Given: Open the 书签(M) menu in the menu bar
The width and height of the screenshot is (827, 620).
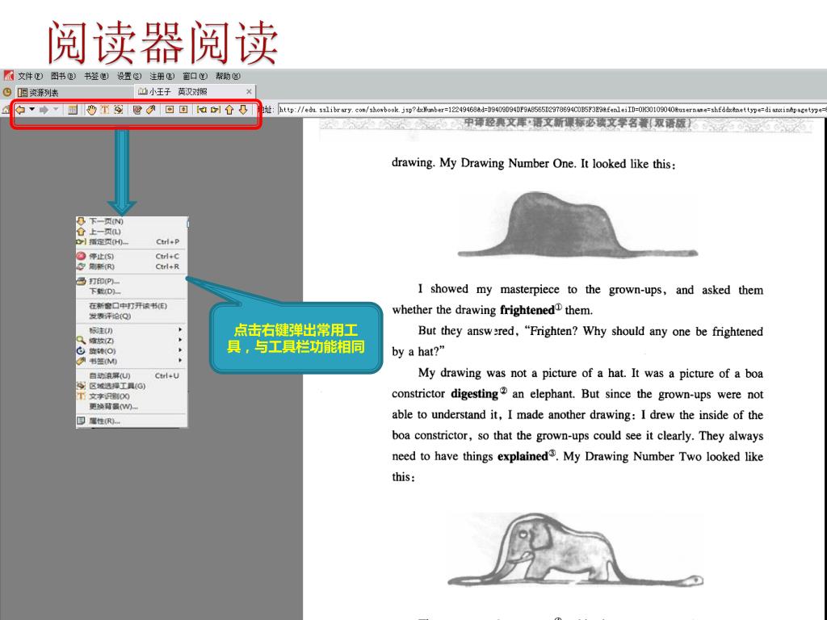Looking at the screenshot, I should (x=96, y=77).
